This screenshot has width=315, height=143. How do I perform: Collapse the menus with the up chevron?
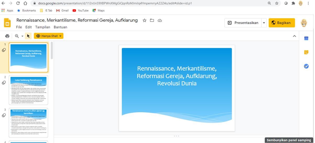[294, 36]
